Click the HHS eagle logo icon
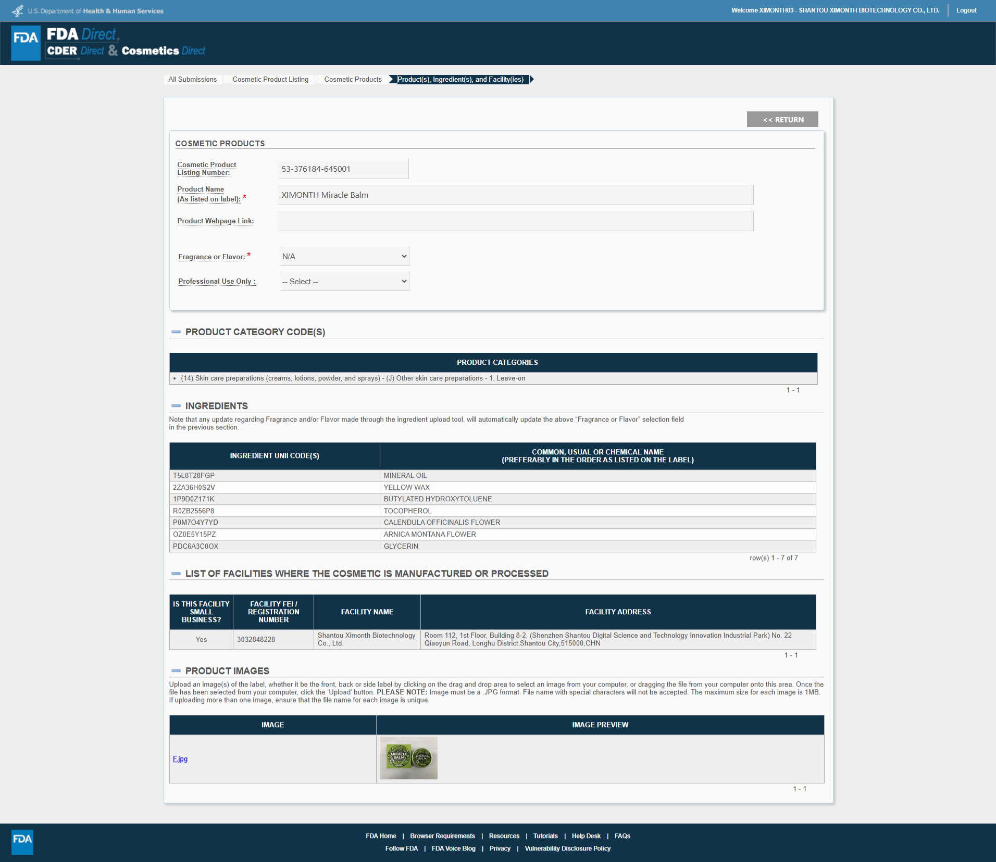The height and width of the screenshot is (862, 996). coord(18,10)
